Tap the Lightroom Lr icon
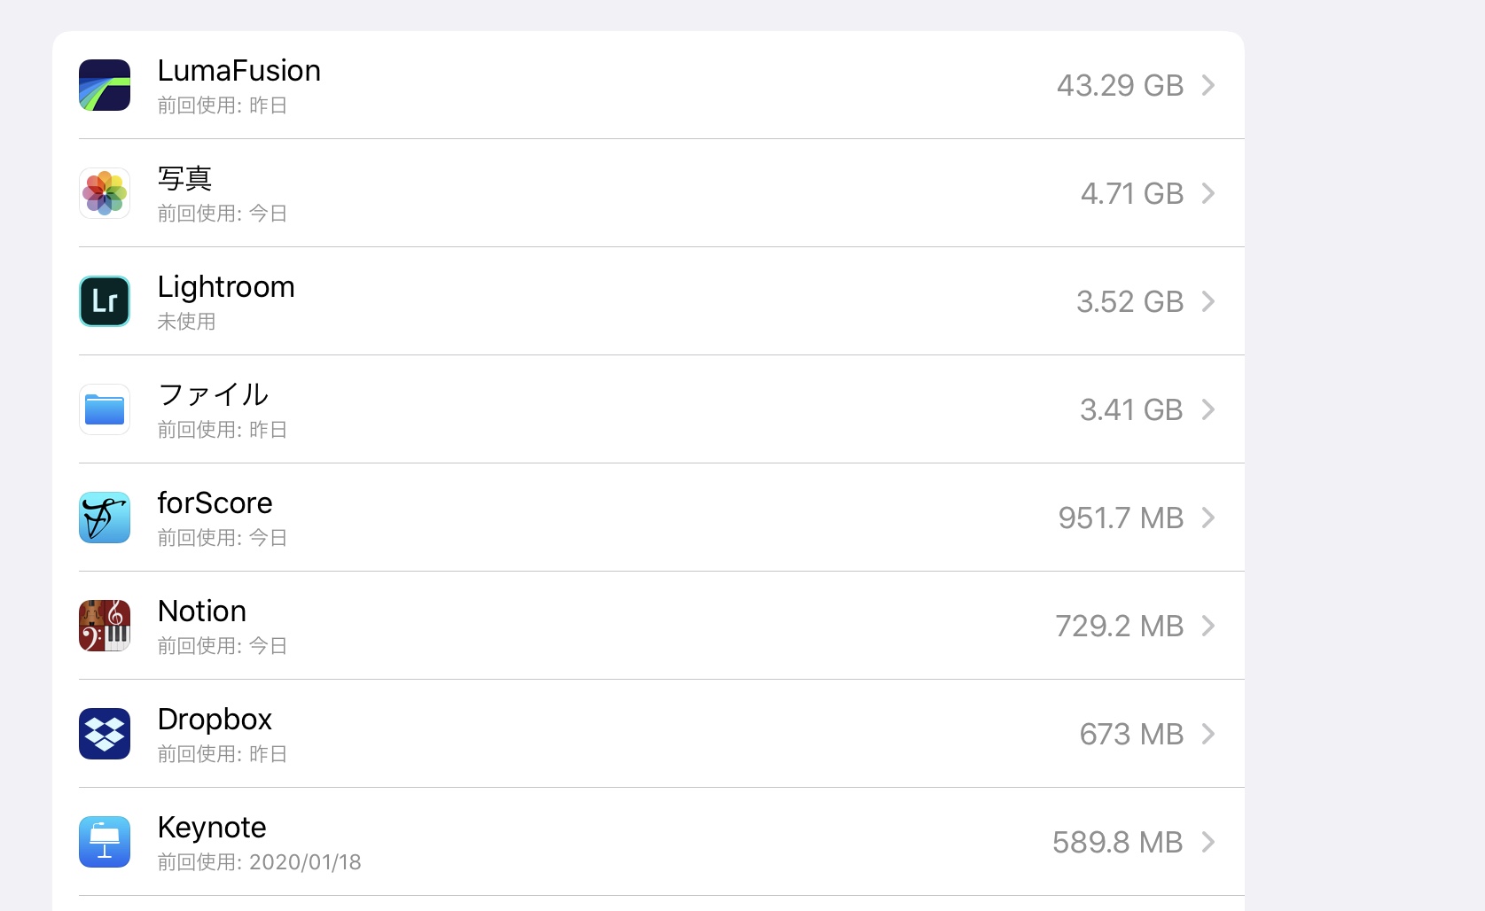Viewport: 1485px width, 911px height. (x=105, y=301)
